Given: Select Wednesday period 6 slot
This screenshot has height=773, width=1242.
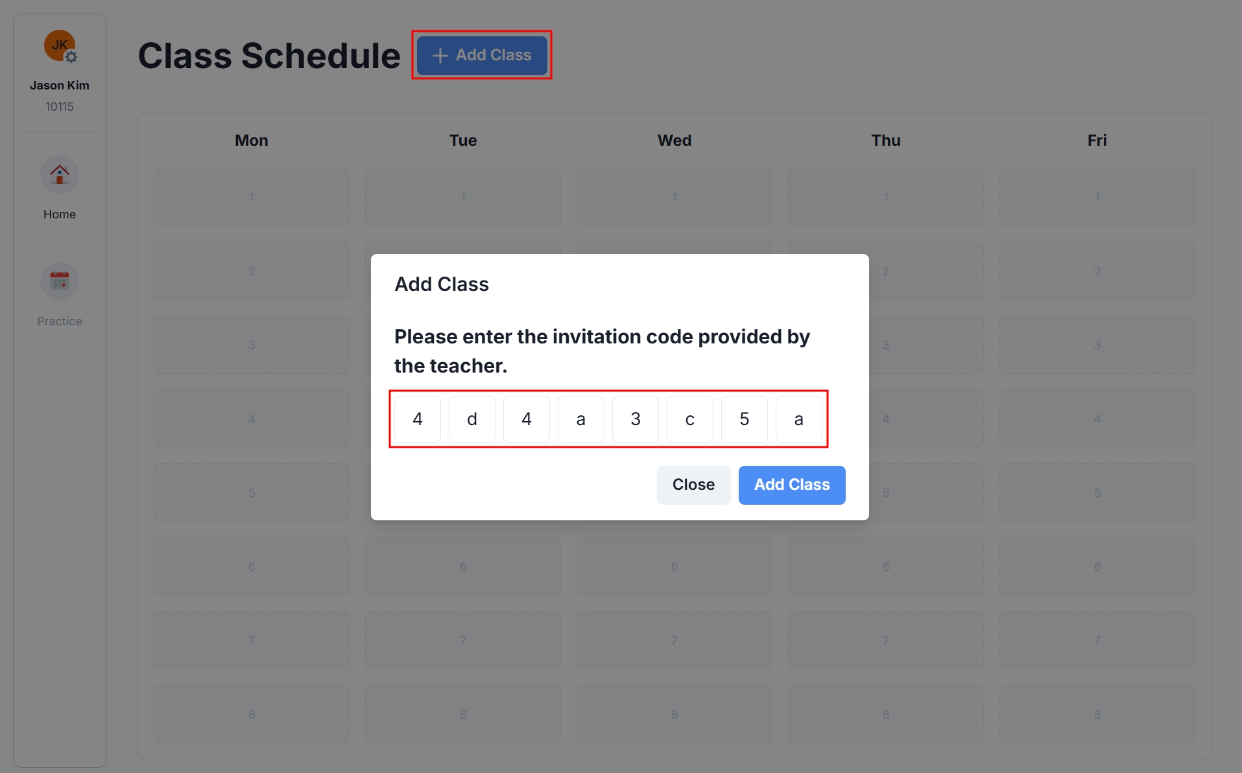Looking at the screenshot, I should (x=675, y=566).
